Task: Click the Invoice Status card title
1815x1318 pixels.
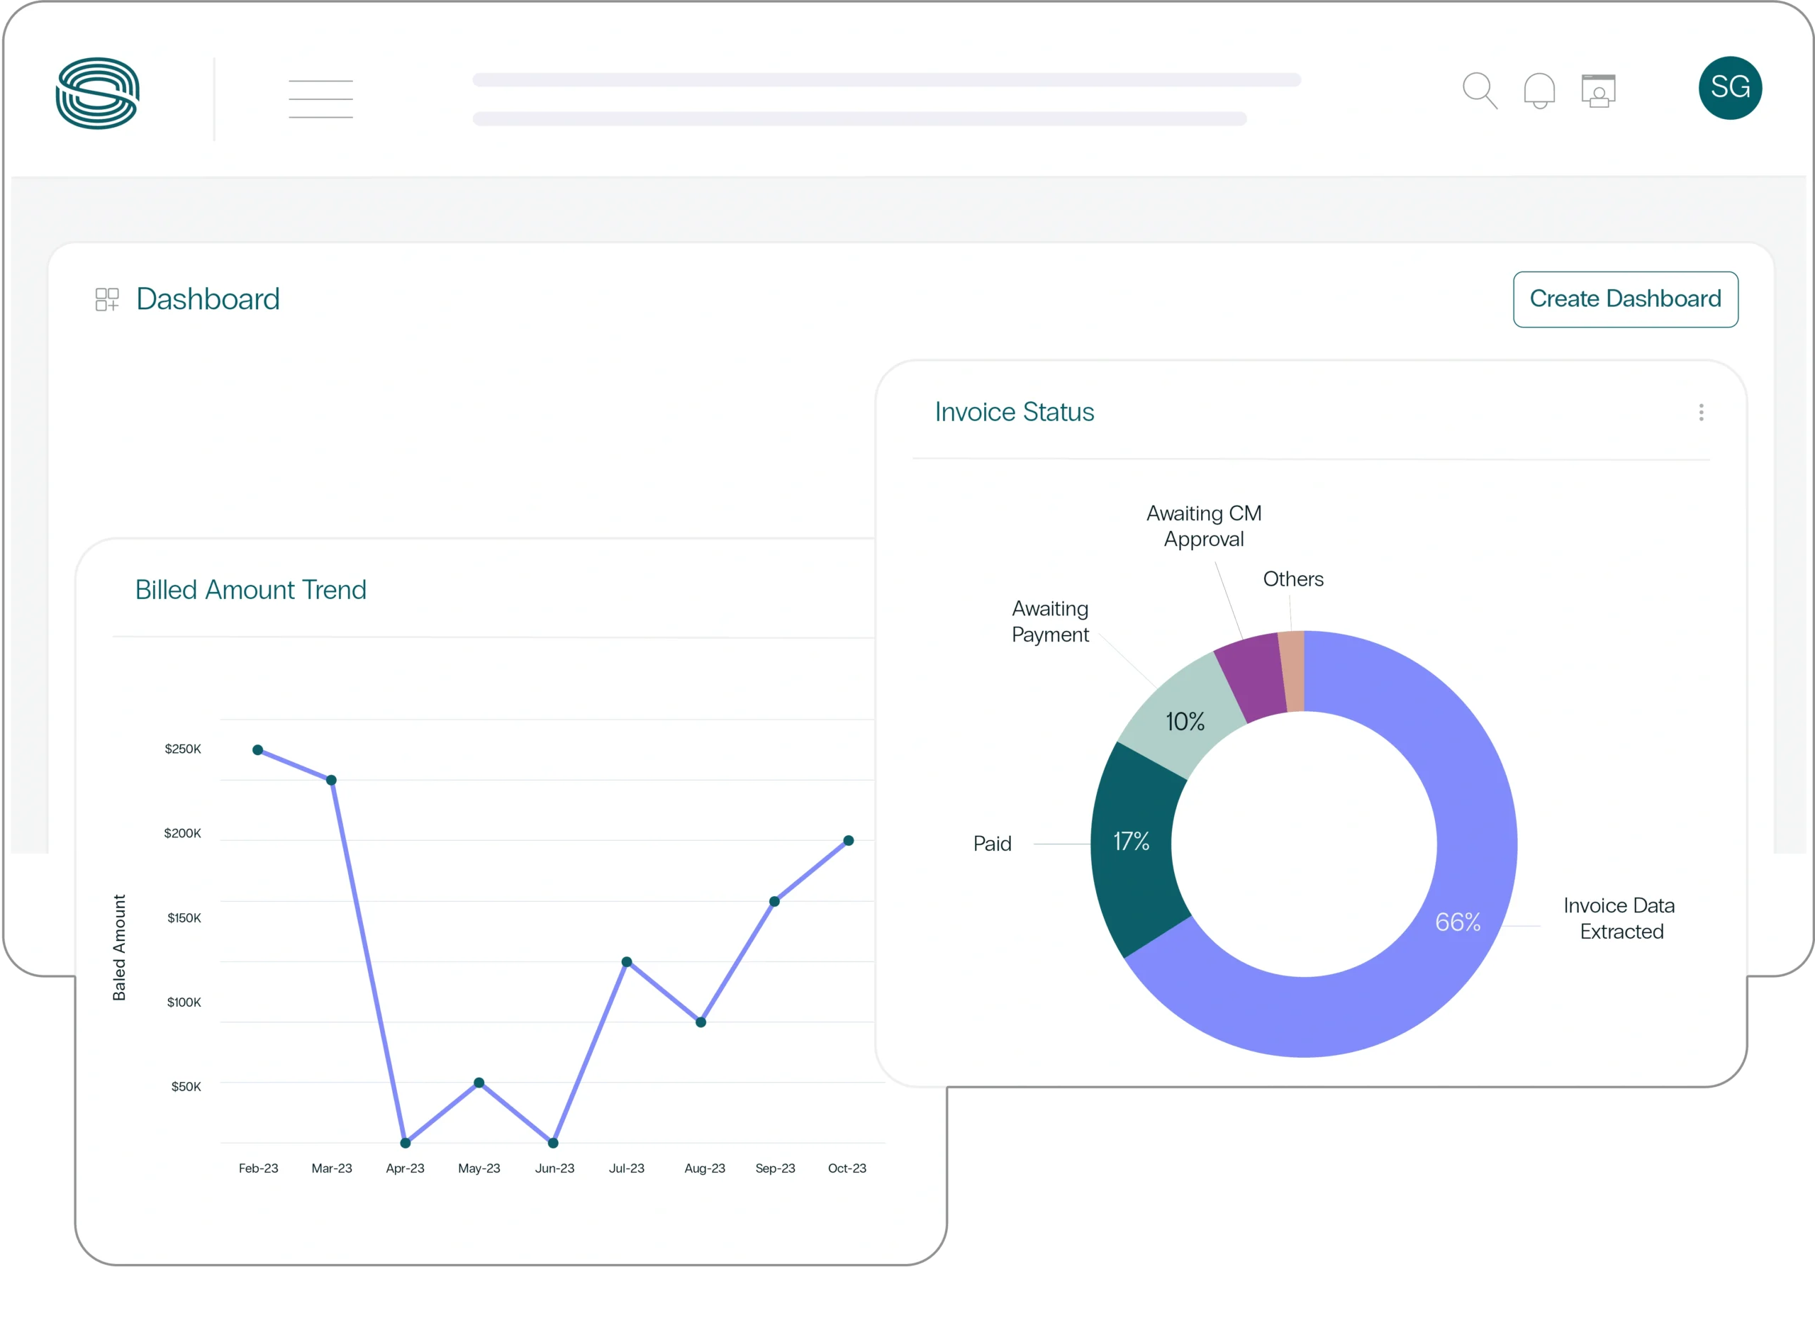Action: 1014,412
